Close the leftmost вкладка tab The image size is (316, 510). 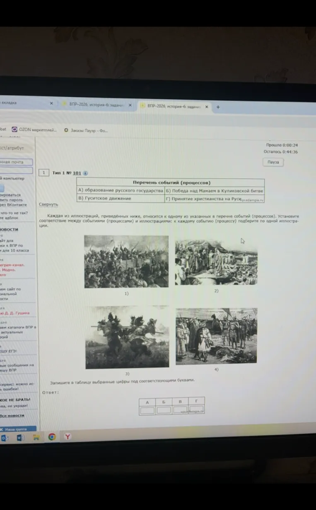coord(51,103)
